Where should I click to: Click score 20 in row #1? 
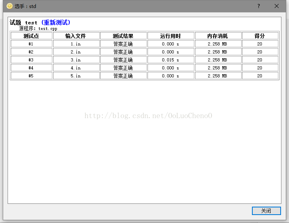point(260,44)
